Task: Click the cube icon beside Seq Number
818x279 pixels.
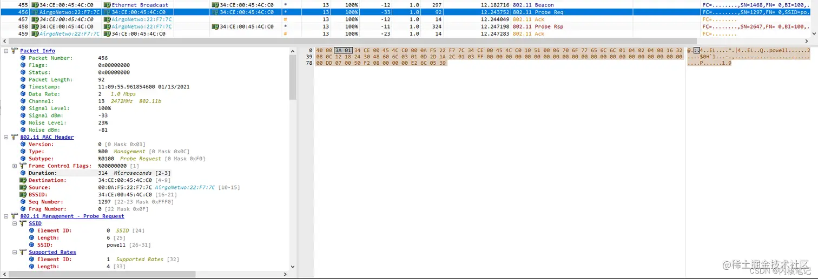Action: tap(23, 202)
